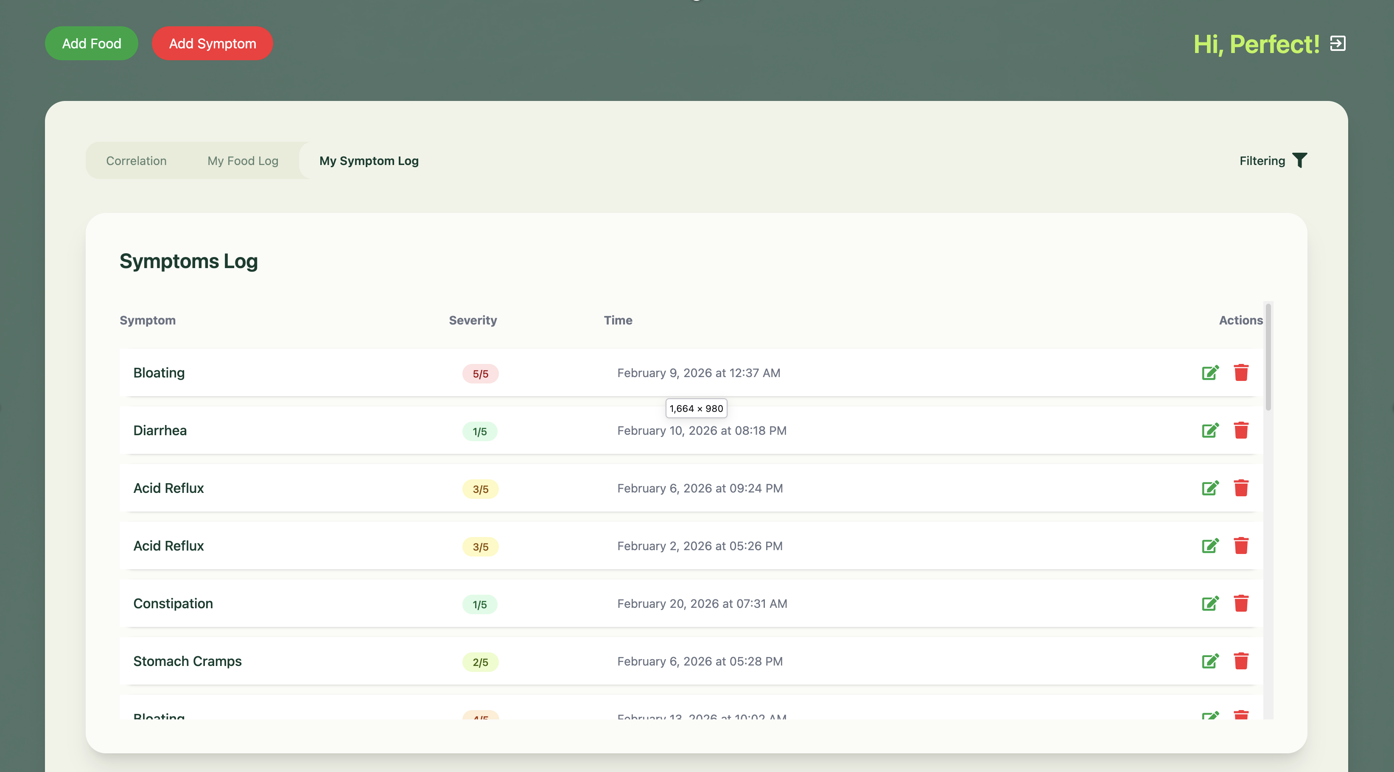The width and height of the screenshot is (1394, 772).
Task: Select the My Symptom Log tab
Action: [369, 161]
